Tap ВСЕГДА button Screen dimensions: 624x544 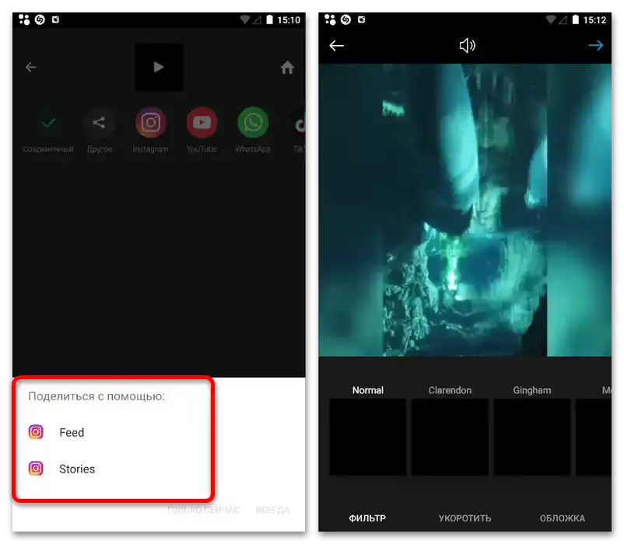272,510
